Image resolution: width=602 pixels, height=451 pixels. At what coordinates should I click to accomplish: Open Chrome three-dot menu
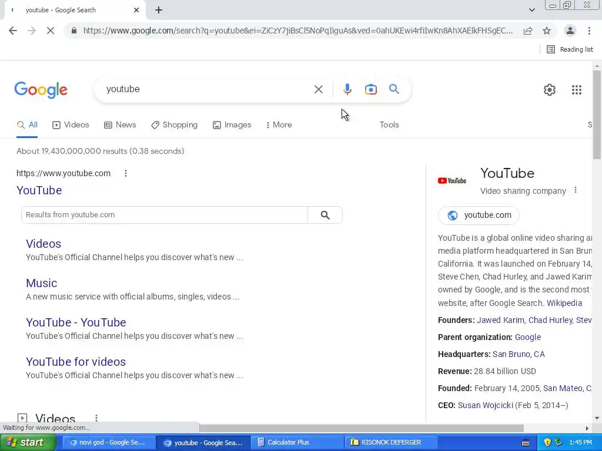[589, 31]
